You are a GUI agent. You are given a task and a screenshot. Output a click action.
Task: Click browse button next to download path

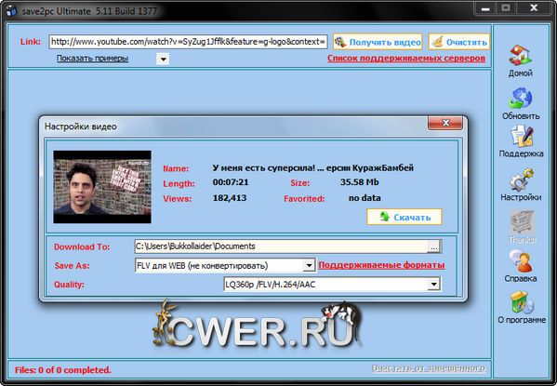[x=434, y=246]
